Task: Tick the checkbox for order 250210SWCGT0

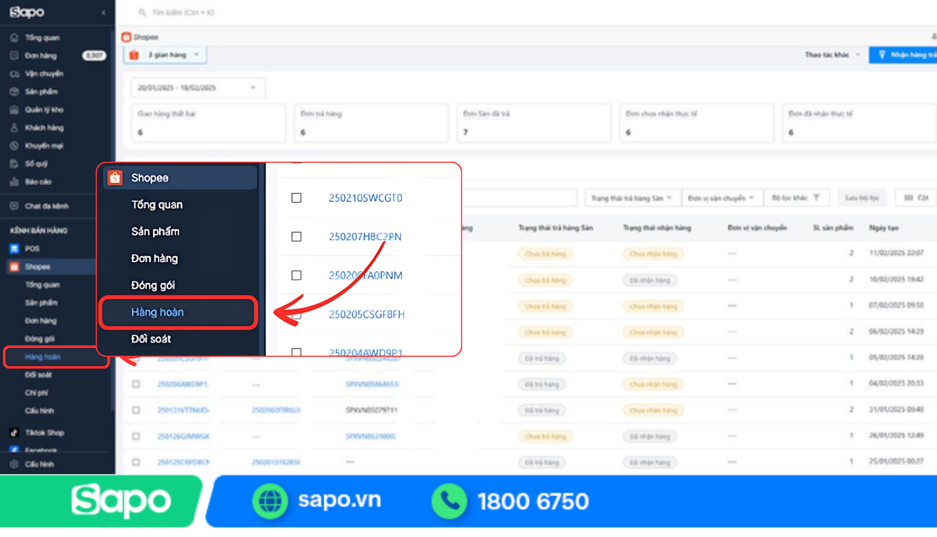Action: [296, 198]
